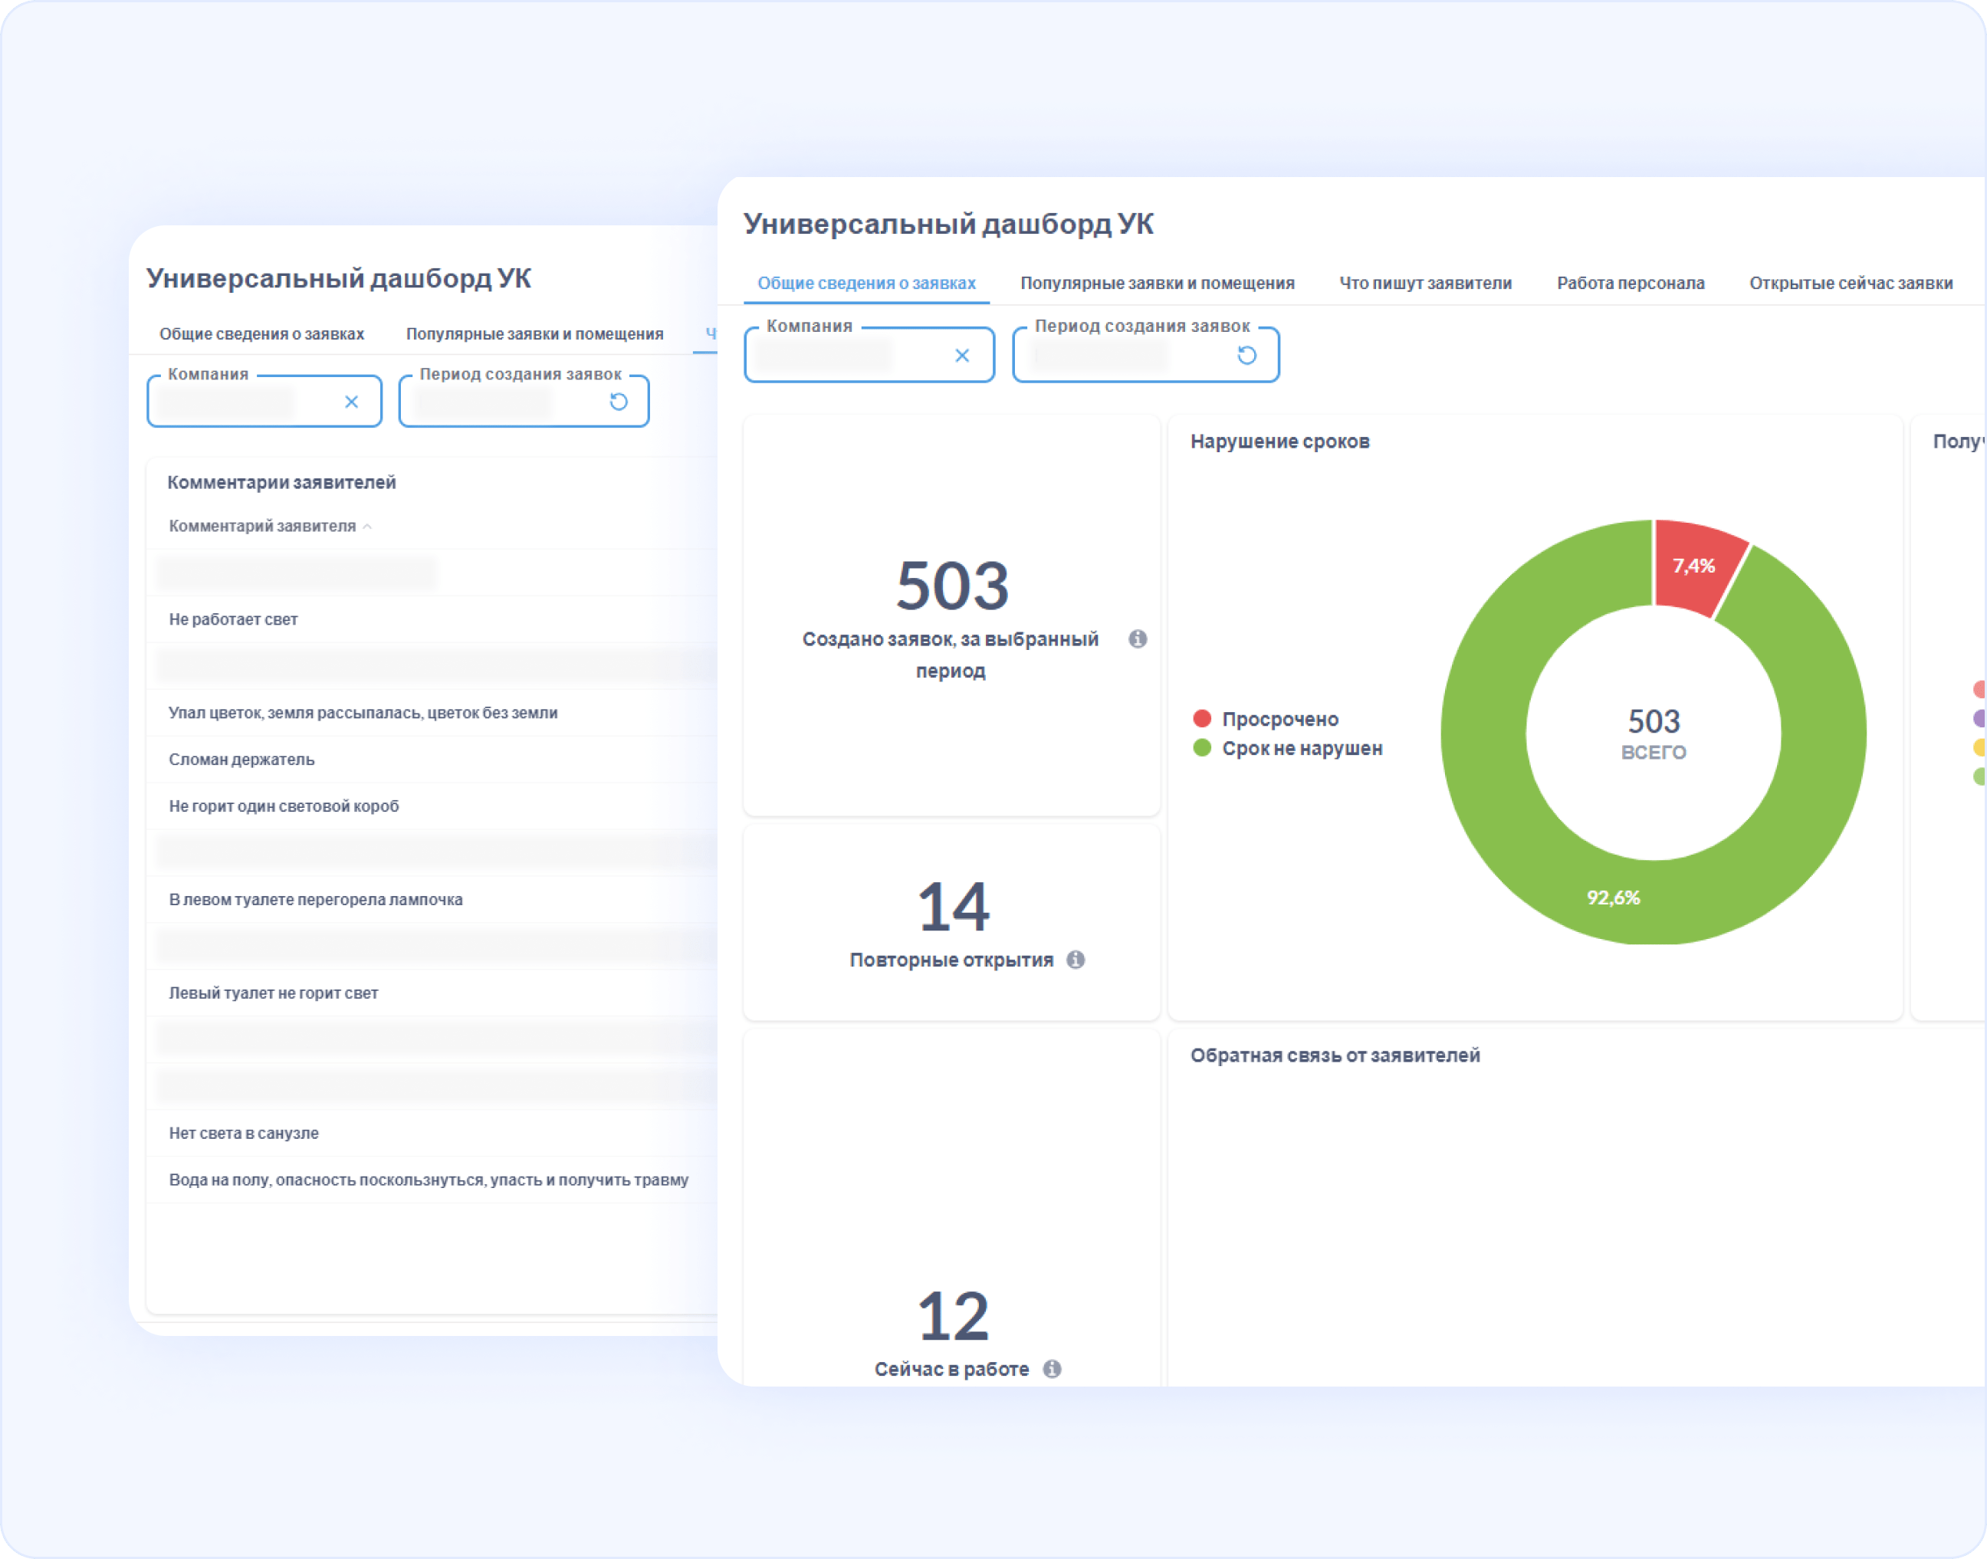The width and height of the screenshot is (1987, 1559).
Task: Clear Company filter in front dashboard
Action: (961, 356)
